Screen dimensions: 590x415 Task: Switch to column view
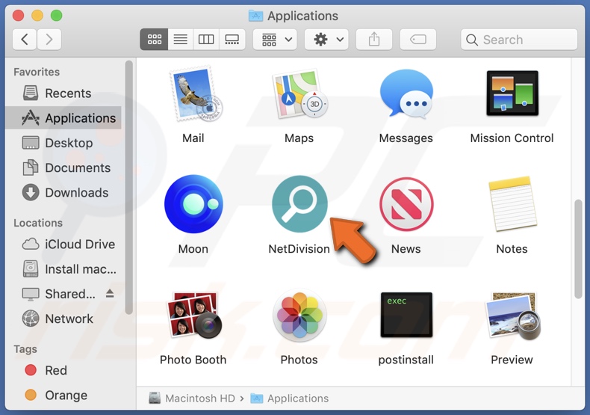pos(206,39)
